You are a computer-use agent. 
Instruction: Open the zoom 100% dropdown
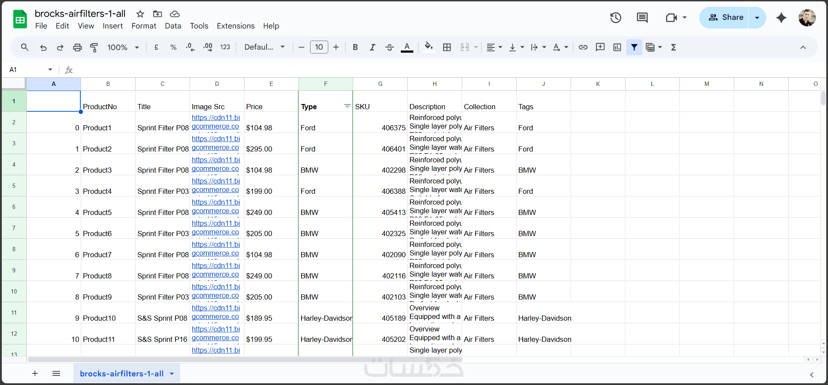click(123, 47)
